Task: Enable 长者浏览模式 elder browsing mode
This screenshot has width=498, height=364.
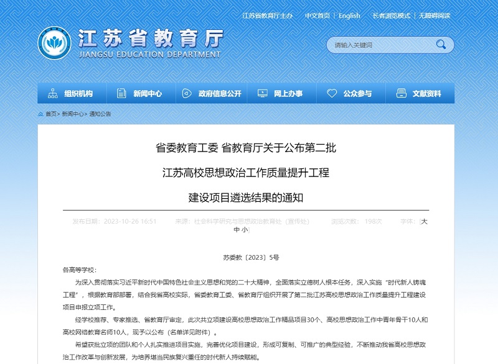Action: click(391, 16)
